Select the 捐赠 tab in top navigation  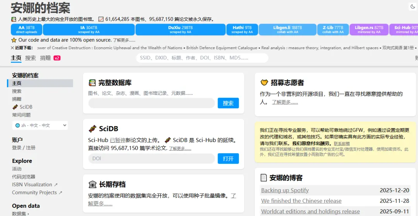point(45,58)
